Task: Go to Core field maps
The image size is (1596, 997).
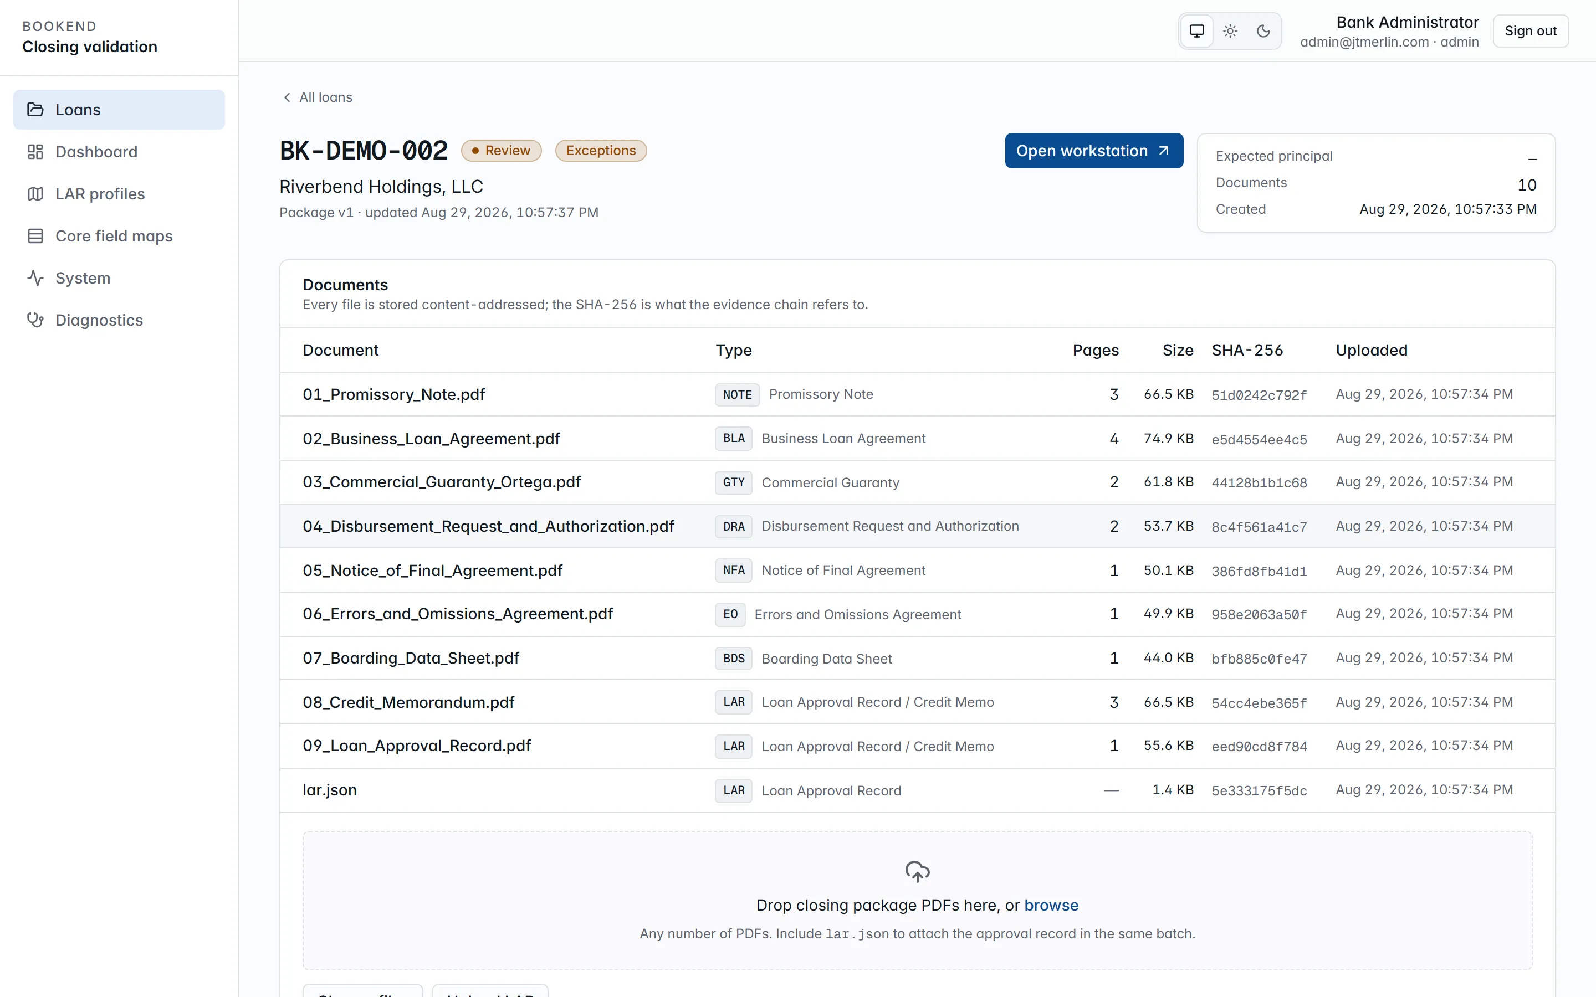Action: tap(119, 236)
